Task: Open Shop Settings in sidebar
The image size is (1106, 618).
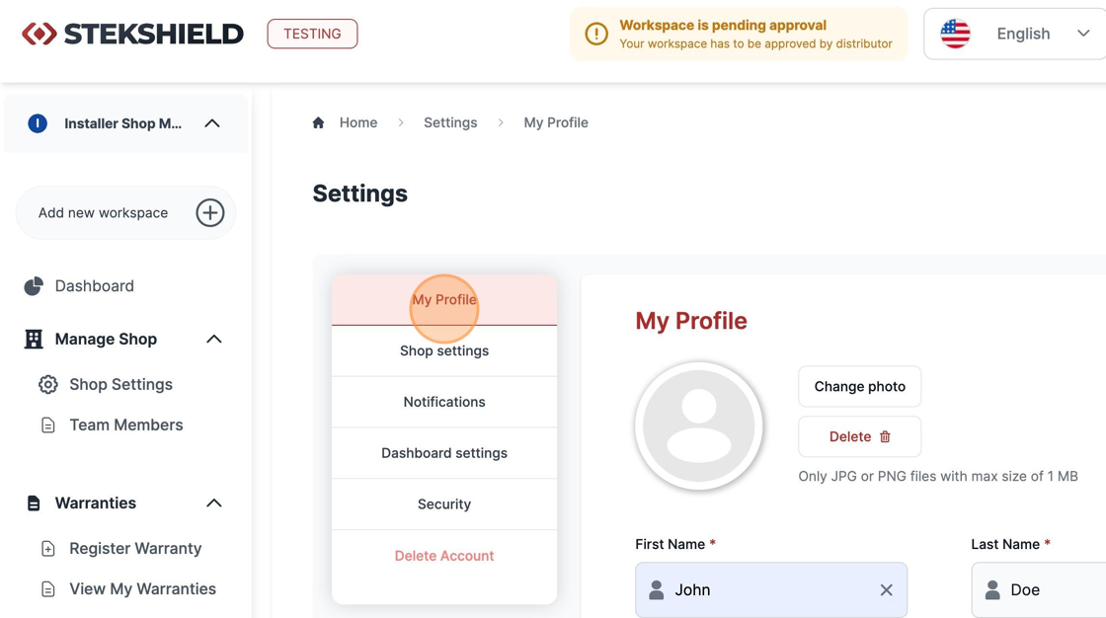Action: tap(120, 384)
